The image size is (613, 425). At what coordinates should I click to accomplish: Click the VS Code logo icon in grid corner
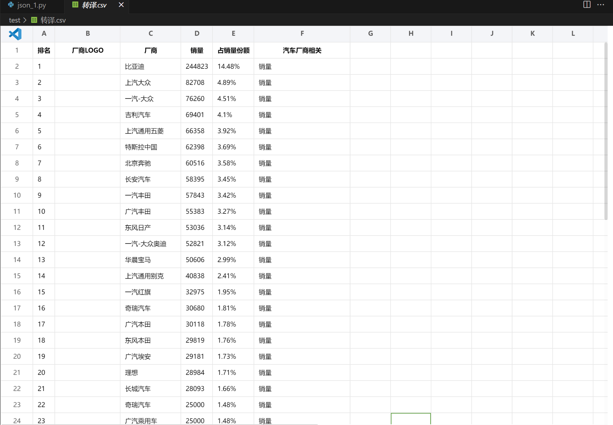point(15,34)
